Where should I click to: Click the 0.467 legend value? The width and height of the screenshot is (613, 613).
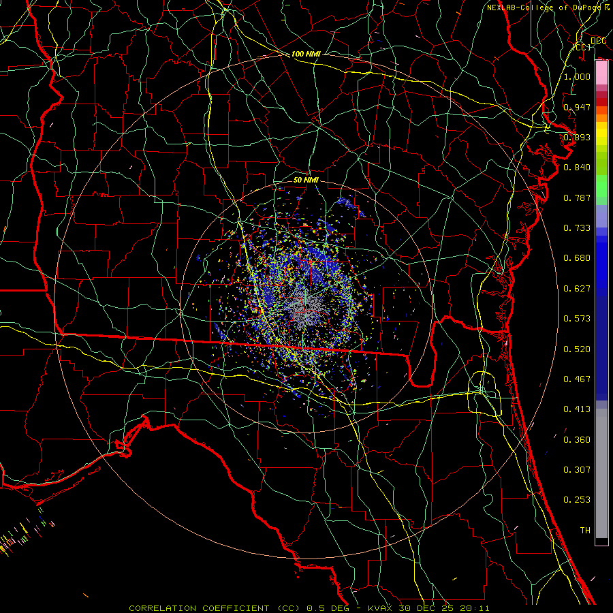click(577, 379)
